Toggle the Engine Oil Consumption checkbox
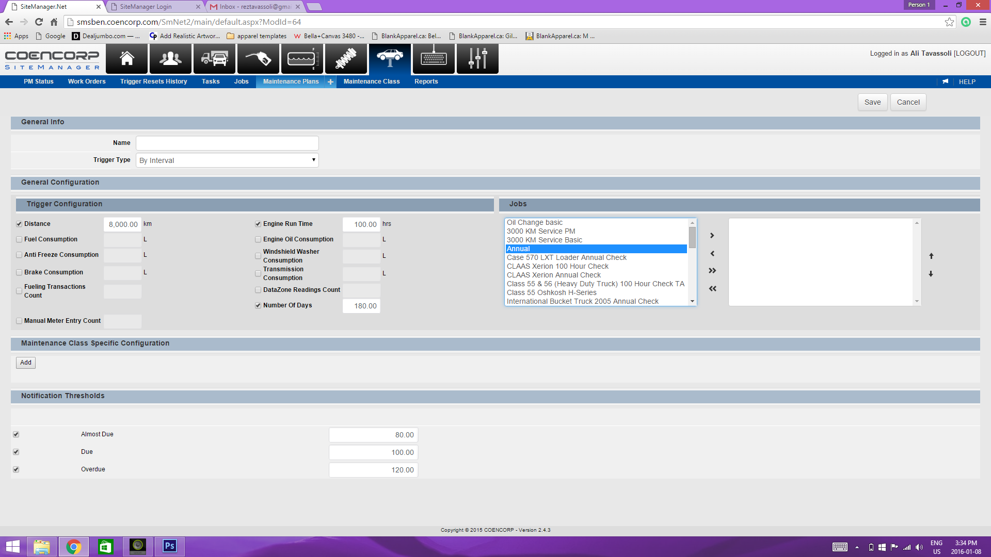This screenshot has width=991, height=557. [258, 239]
